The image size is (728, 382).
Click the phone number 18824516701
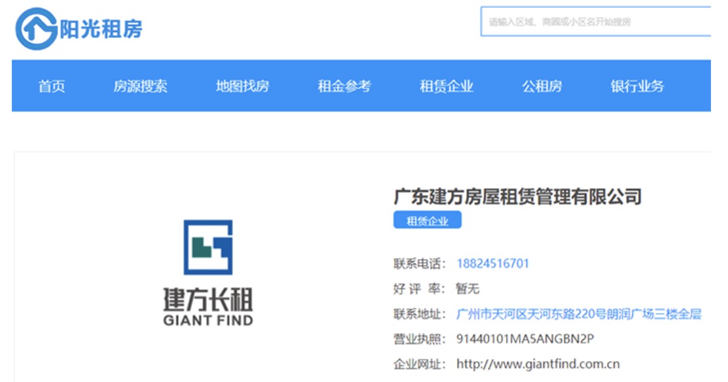[x=492, y=264]
